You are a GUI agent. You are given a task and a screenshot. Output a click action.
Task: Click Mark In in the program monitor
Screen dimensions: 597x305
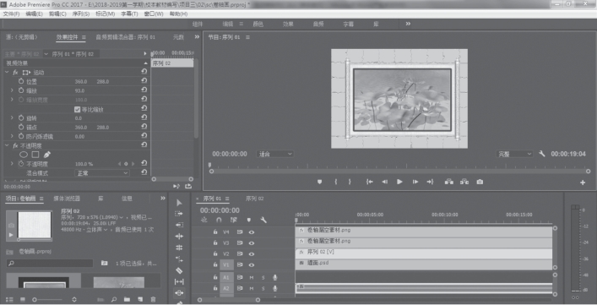[x=335, y=182]
